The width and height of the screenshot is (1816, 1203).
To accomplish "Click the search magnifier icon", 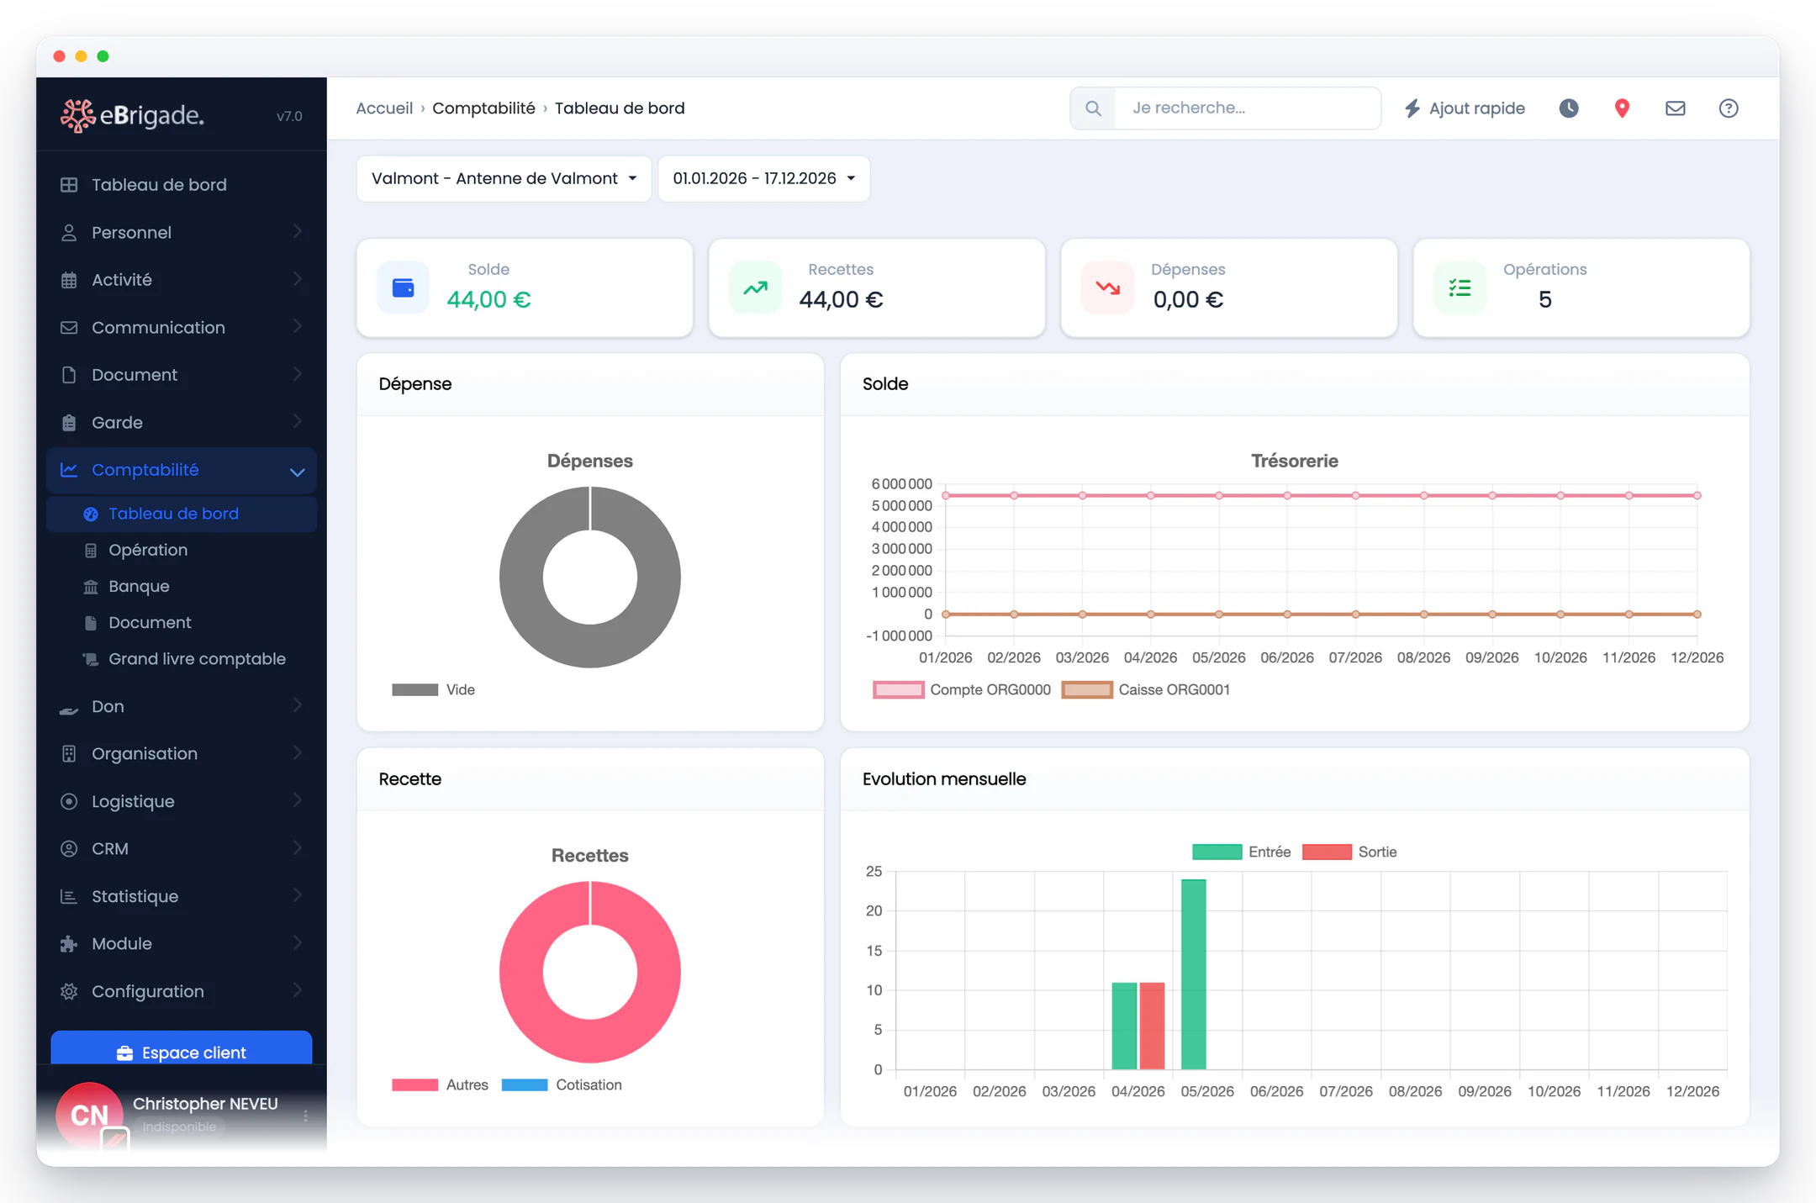I will coord(1093,108).
